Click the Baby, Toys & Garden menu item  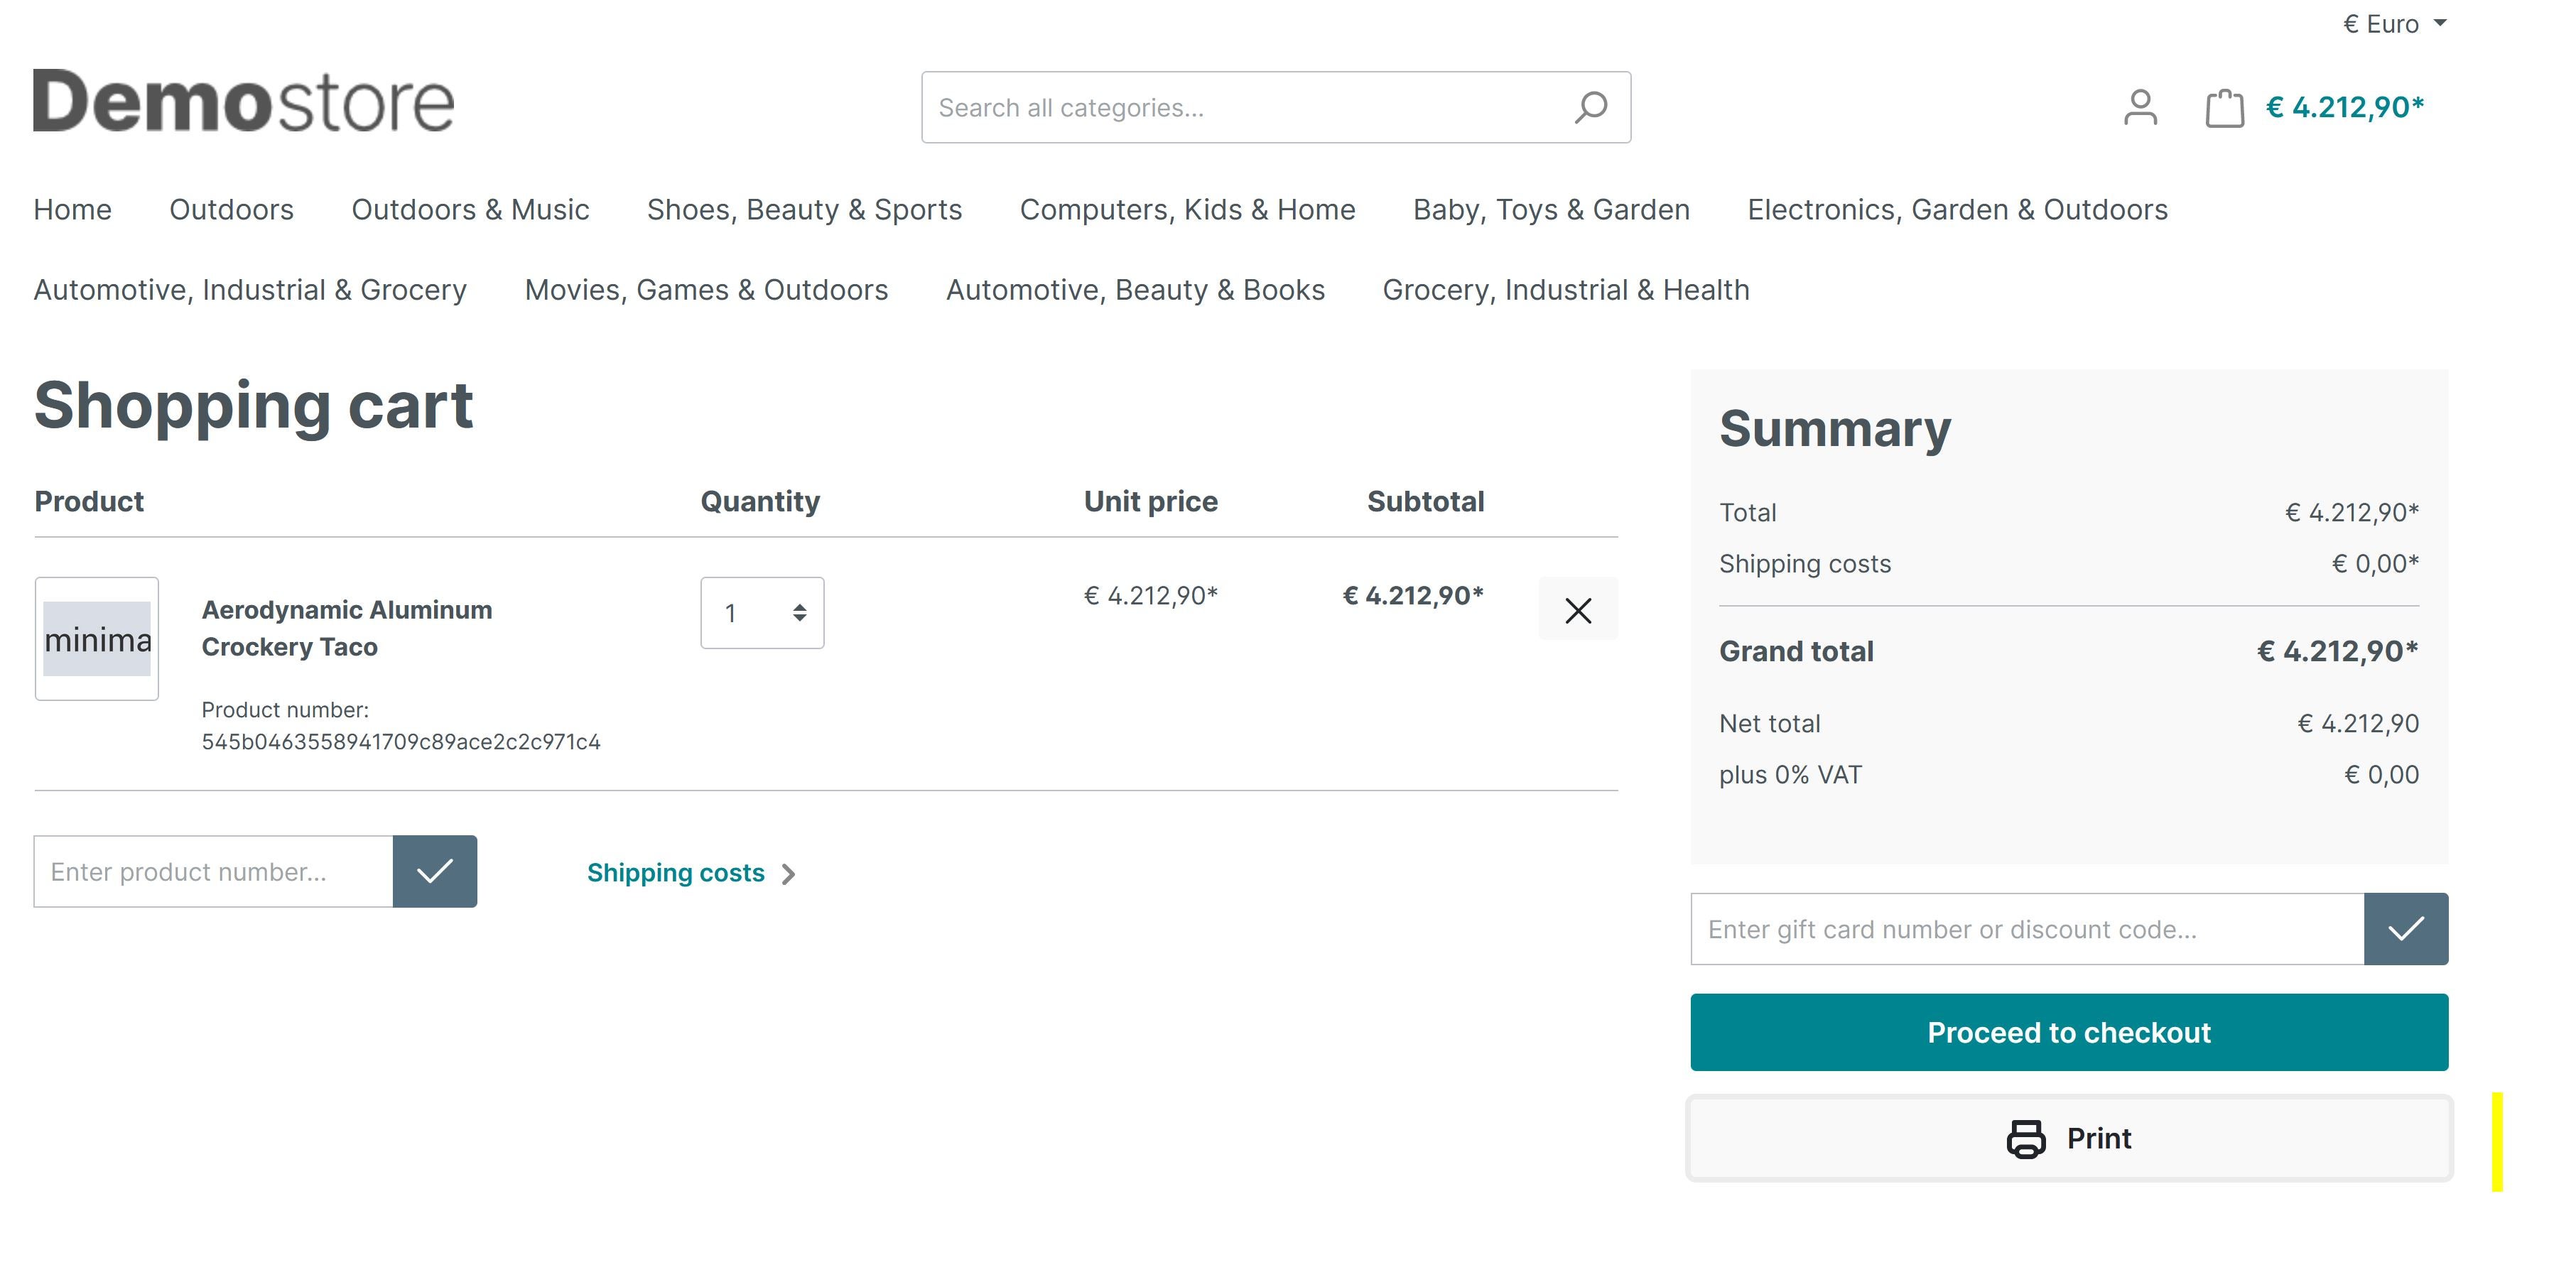tap(1549, 209)
